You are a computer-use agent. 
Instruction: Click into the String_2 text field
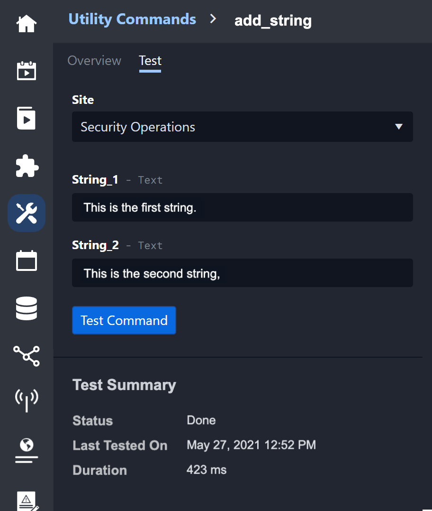click(x=242, y=273)
